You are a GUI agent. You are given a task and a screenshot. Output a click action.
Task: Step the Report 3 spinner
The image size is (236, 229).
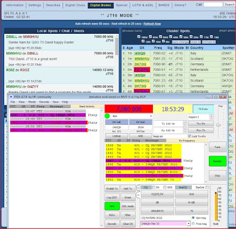coord(212,117)
